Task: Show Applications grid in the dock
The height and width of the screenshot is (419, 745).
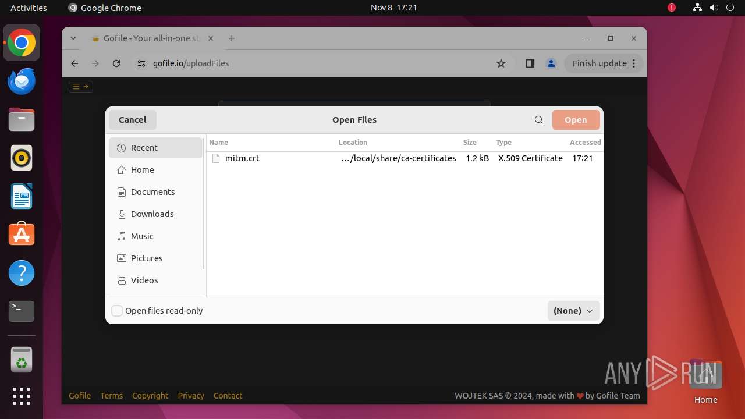Action: coord(22,396)
